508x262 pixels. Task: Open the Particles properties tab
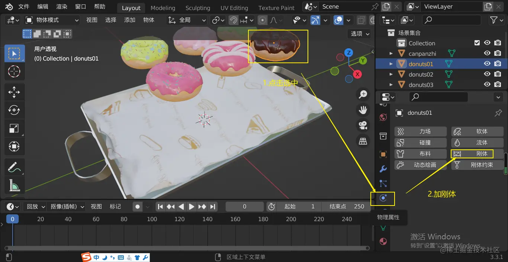(383, 184)
